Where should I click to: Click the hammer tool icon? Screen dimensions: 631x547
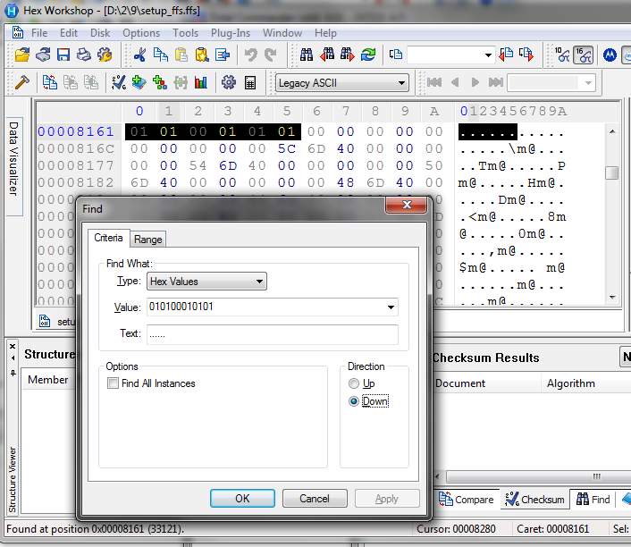pyautogui.click(x=21, y=82)
